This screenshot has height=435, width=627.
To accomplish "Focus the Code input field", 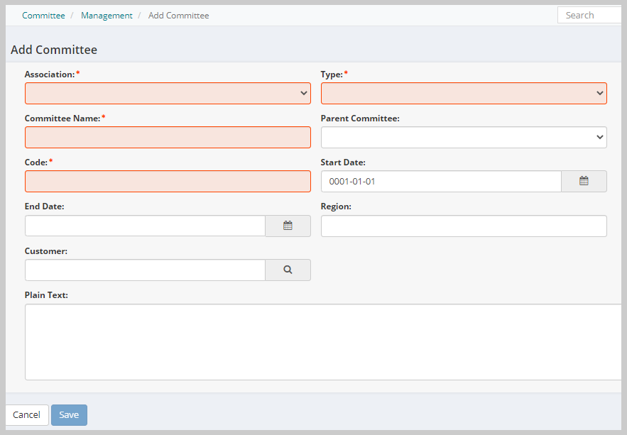I will [x=168, y=182].
